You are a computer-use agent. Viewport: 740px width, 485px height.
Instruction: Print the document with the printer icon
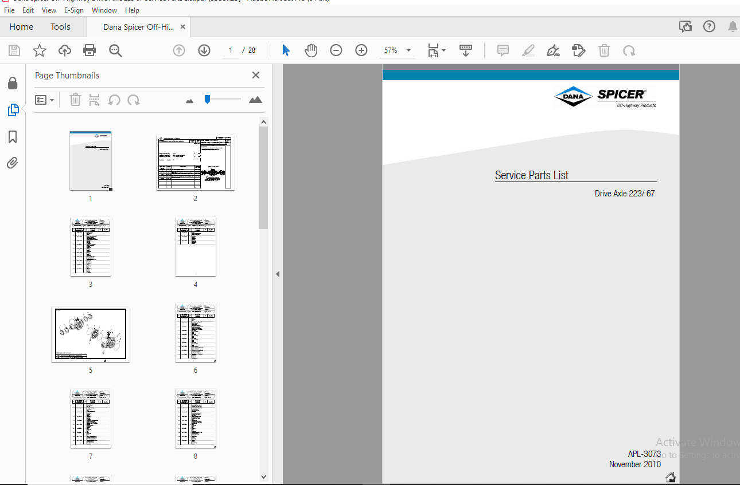click(89, 50)
